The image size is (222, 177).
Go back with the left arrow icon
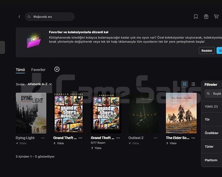pyautogui.click(x=19, y=17)
